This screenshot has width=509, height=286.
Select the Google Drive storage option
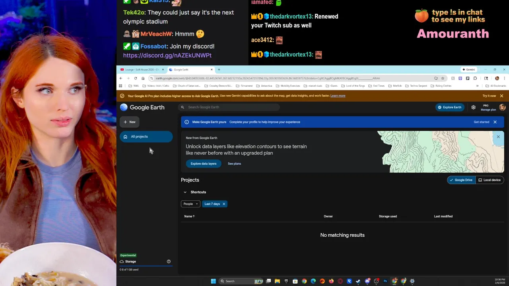[x=461, y=180]
